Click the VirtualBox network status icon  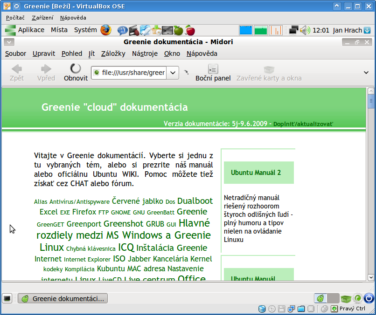pyautogui.click(x=292, y=309)
